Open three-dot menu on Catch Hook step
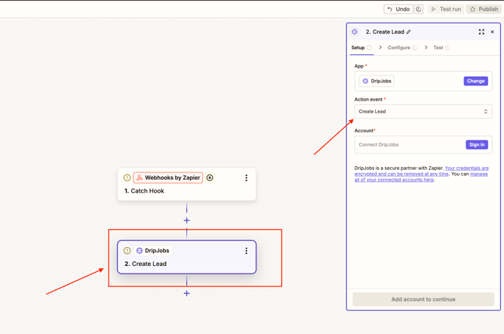This screenshot has height=334, width=504. (x=246, y=178)
